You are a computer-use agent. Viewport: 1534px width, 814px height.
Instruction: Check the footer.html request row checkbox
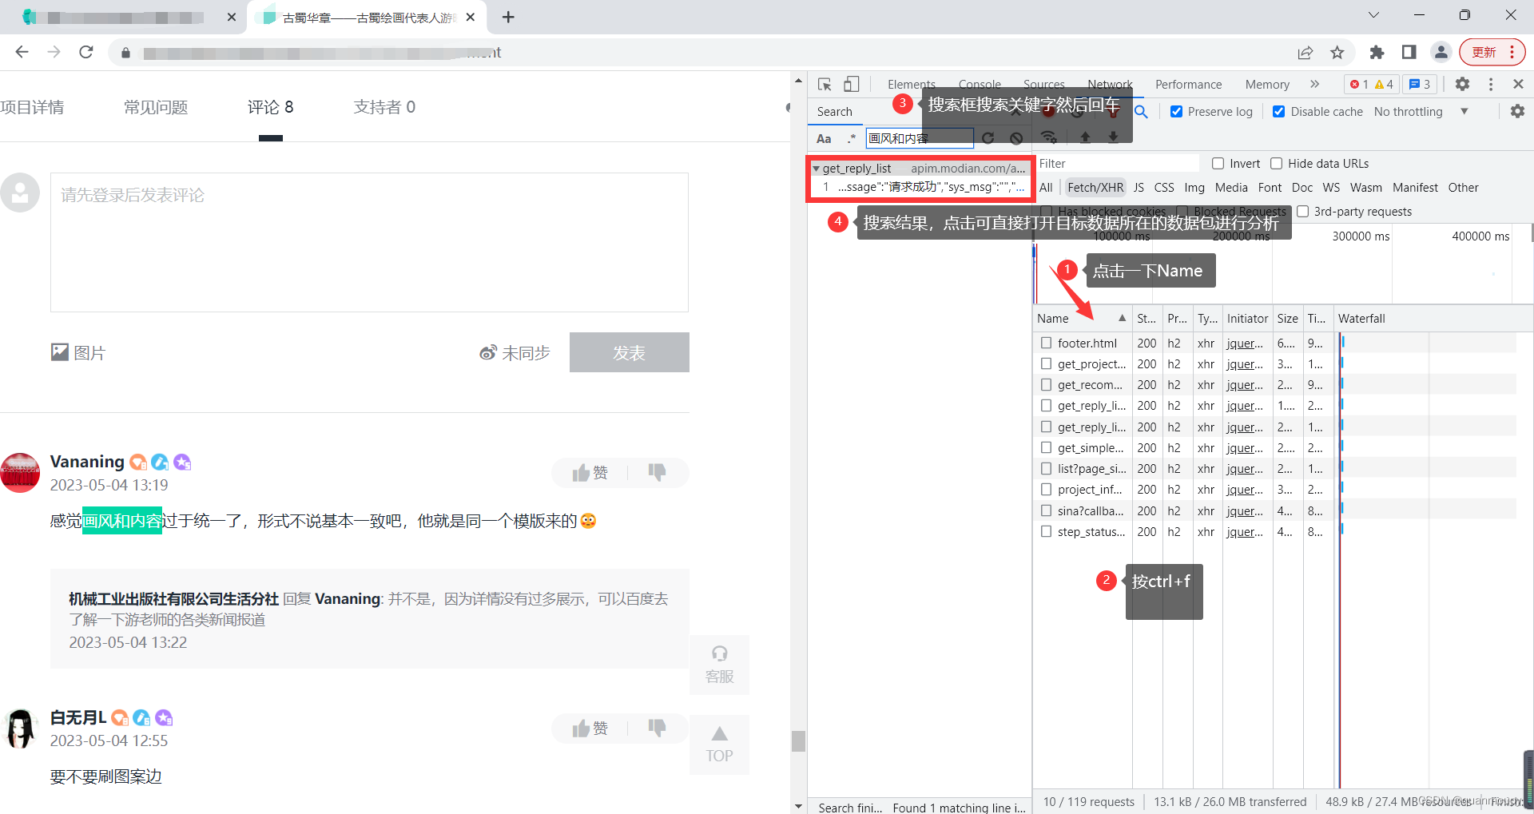tap(1046, 343)
